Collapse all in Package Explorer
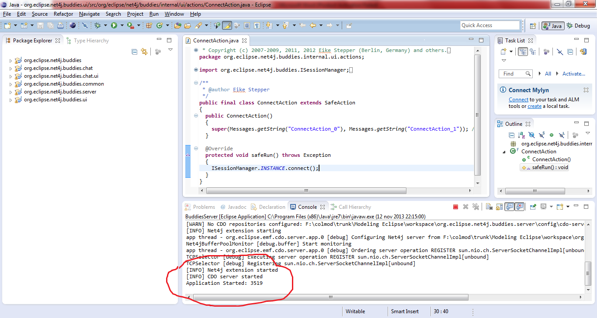 tap(134, 52)
